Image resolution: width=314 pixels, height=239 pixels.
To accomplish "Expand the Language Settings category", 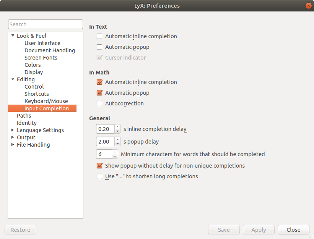I will pyautogui.click(x=13, y=130).
